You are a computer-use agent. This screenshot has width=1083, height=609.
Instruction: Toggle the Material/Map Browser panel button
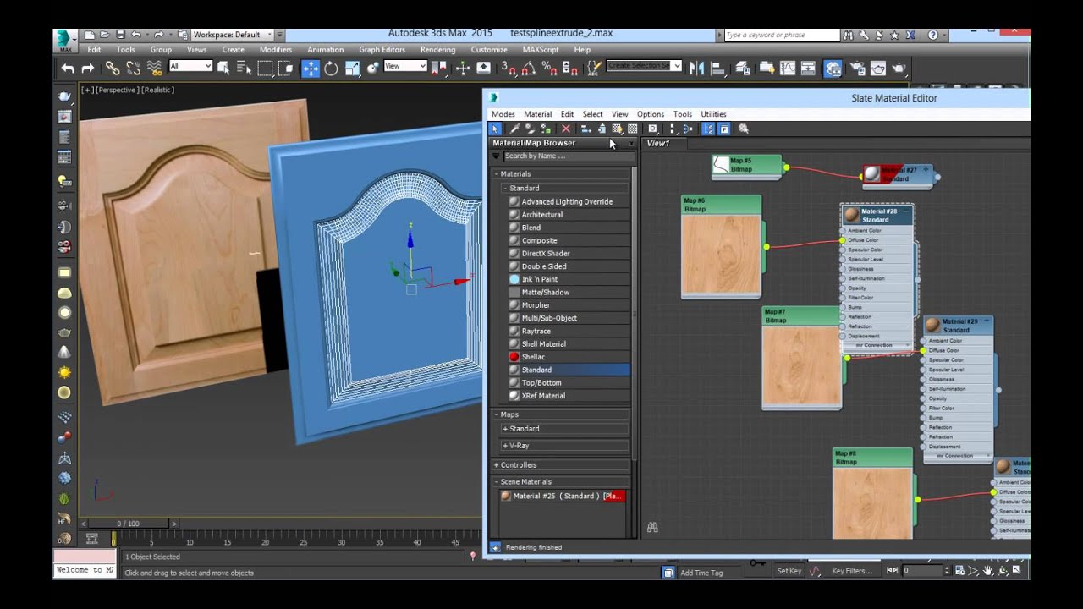[x=708, y=129]
